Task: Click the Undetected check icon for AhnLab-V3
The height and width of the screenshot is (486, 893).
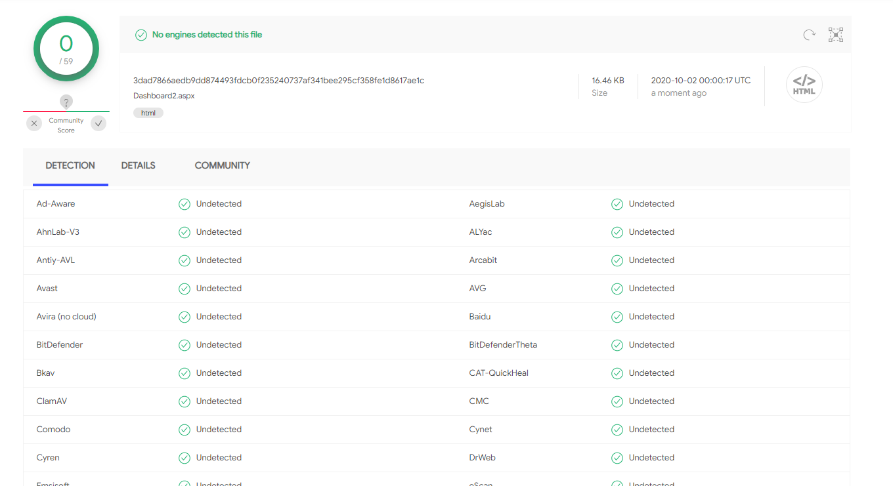Action: pyautogui.click(x=185, y=232)
